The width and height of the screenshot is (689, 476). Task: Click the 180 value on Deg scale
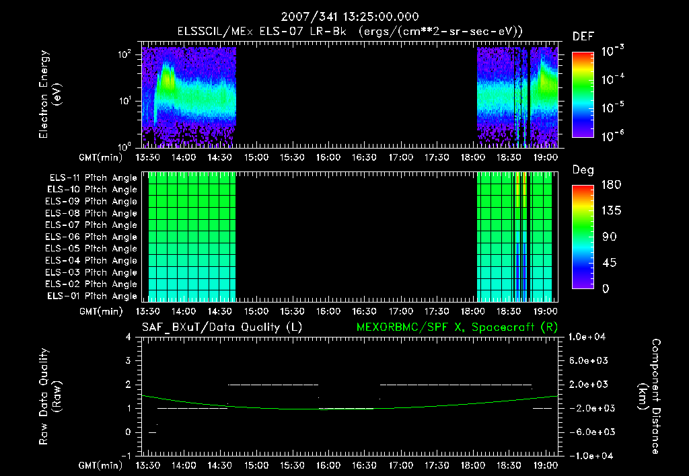point(611,185)
